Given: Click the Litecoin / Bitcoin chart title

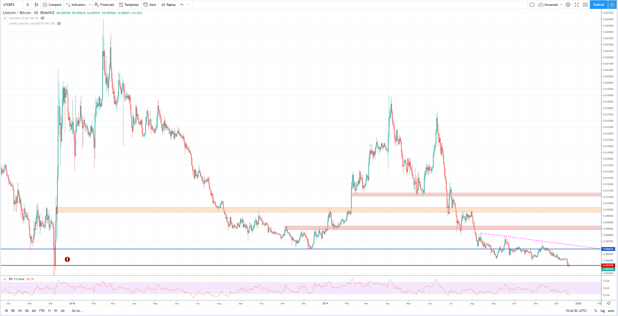Looking at the screenshot, I should 17,13.
